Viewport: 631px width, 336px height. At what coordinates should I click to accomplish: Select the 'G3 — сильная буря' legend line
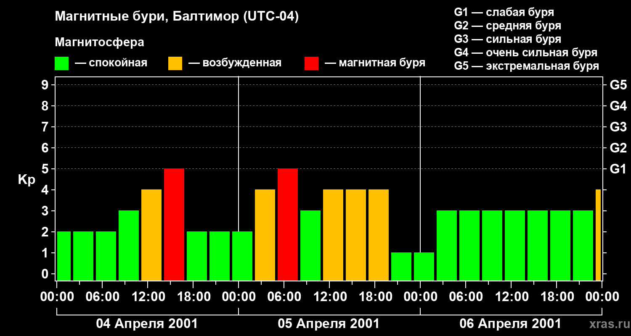[508, 39]
